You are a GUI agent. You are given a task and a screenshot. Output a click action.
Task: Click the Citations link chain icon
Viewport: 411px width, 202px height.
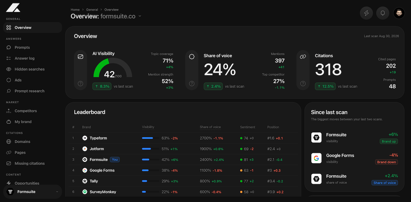tap(303, 57)
